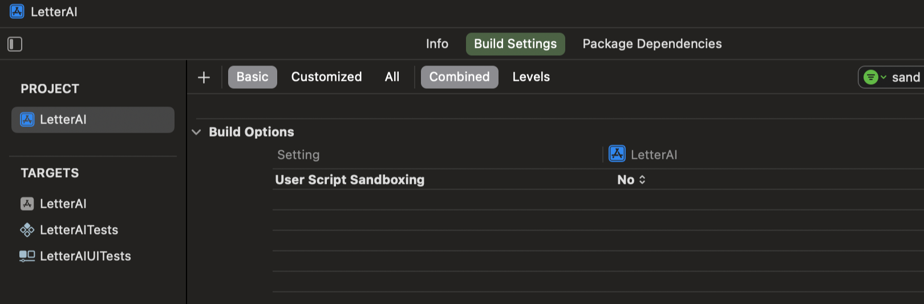Select LetterAI under PROJECT
Viewport: 924px width, 304px height.
click(93, 120)
